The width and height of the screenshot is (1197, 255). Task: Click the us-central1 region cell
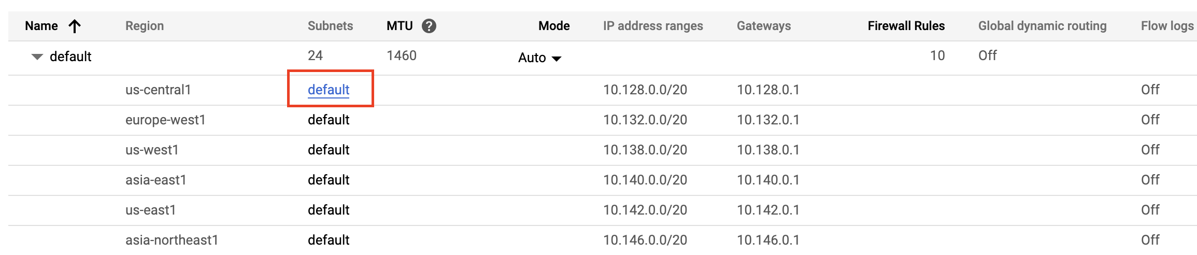coord(158,90)
